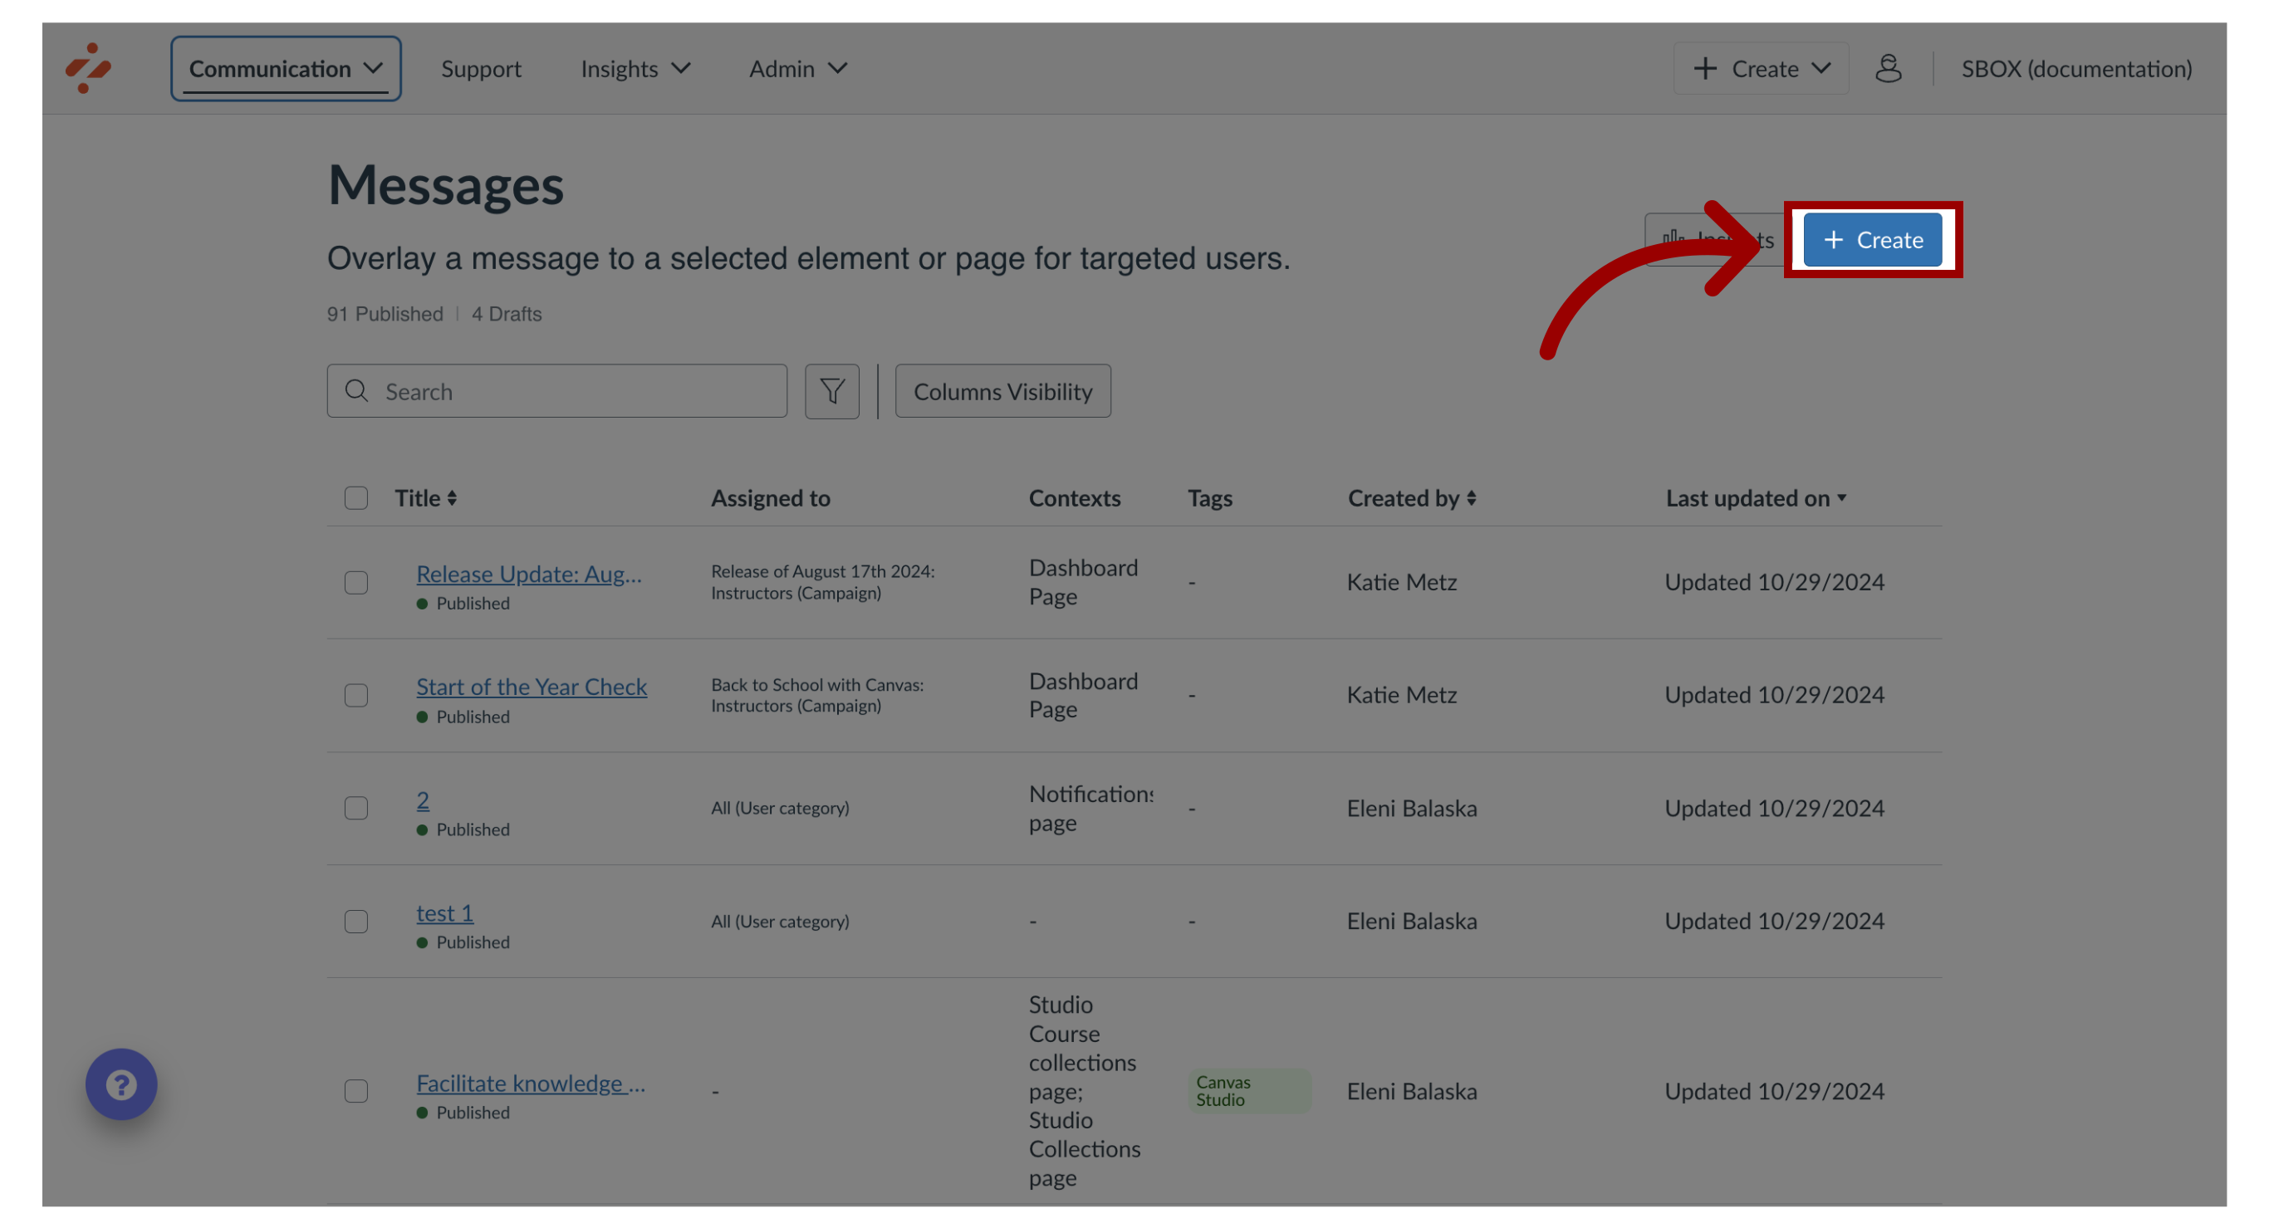Open the top bar Create dropdown
Screen dimensions: 2269x1228
pyautogui.click(x=1760, y=69)
